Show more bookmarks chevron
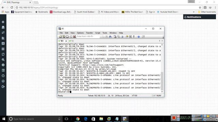Screen dimensions: 218x122 [x=194, y=12]
